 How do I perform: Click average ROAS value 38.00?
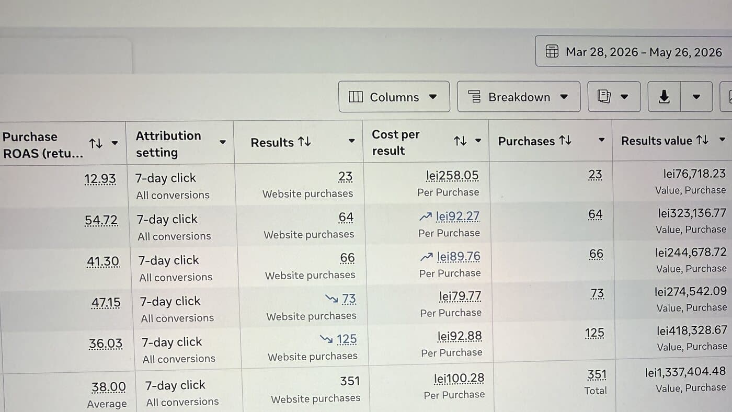(108, 387)
